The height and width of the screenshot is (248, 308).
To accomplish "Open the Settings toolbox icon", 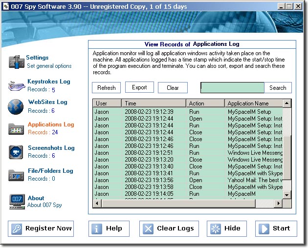I will pyautogui.click(x=17, y=62).
